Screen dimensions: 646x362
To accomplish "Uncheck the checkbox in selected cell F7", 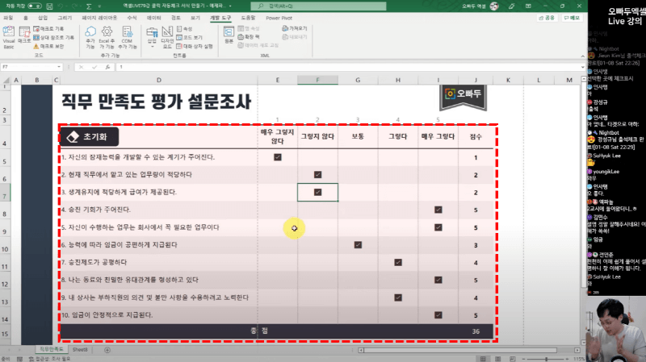I will [317, 192].
